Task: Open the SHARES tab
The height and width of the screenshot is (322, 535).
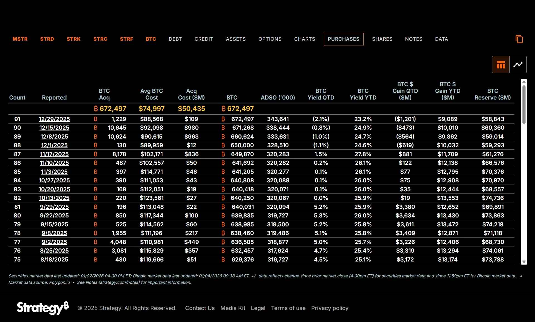Action: (x=382, y=39)
